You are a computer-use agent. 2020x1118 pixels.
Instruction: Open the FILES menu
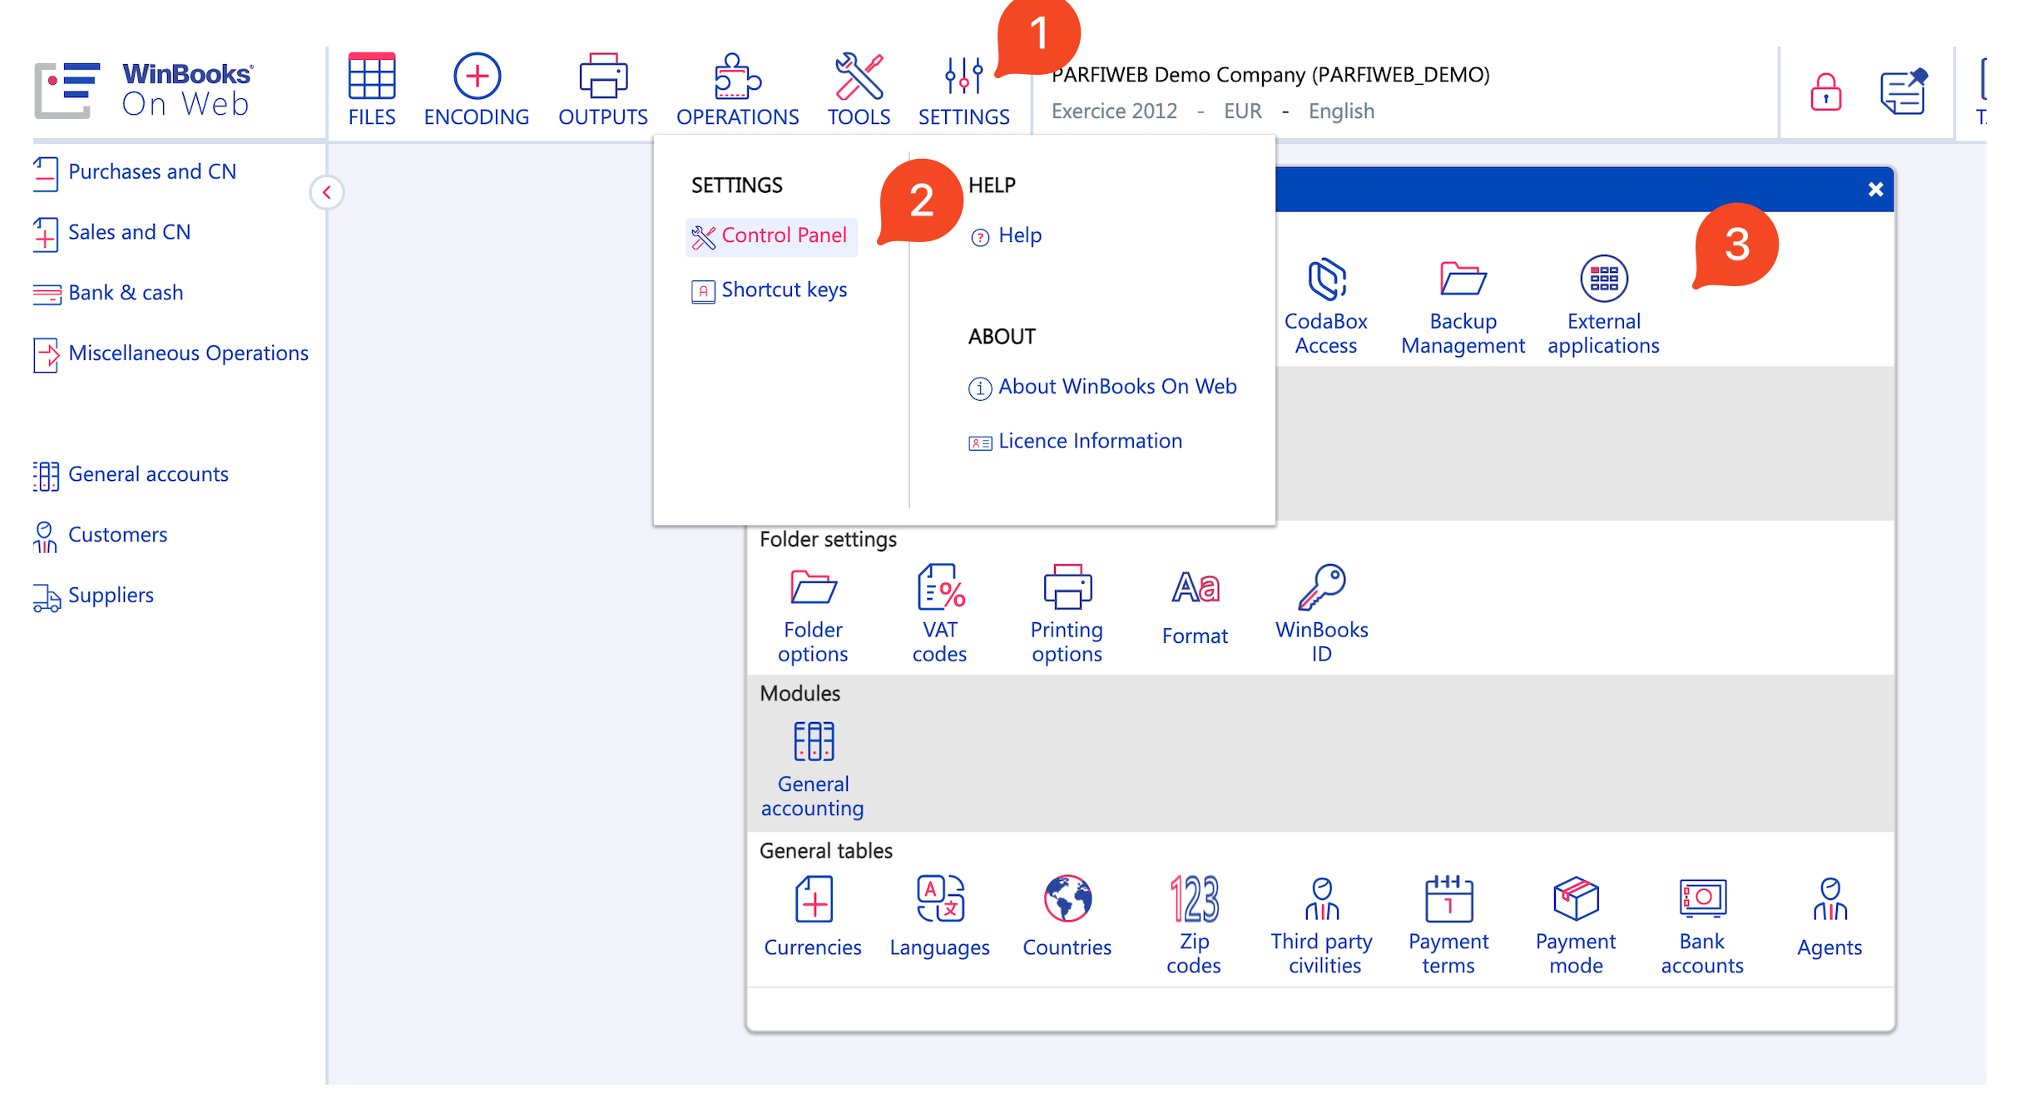(x=371, y=90)
